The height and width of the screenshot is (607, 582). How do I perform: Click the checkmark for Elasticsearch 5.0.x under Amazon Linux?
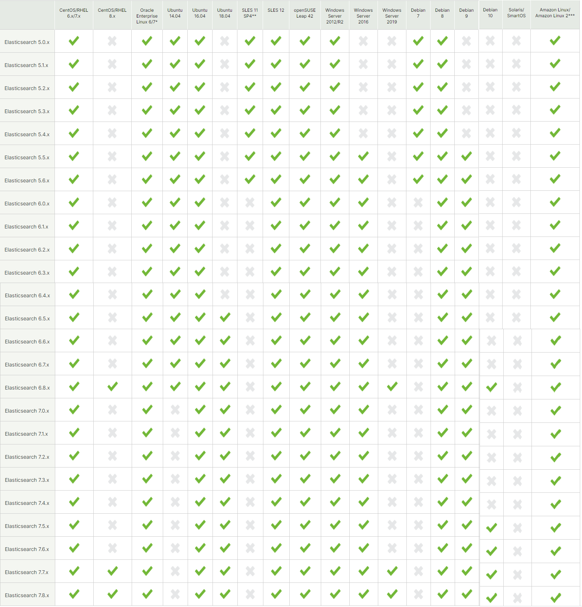(x=555, y=41)
